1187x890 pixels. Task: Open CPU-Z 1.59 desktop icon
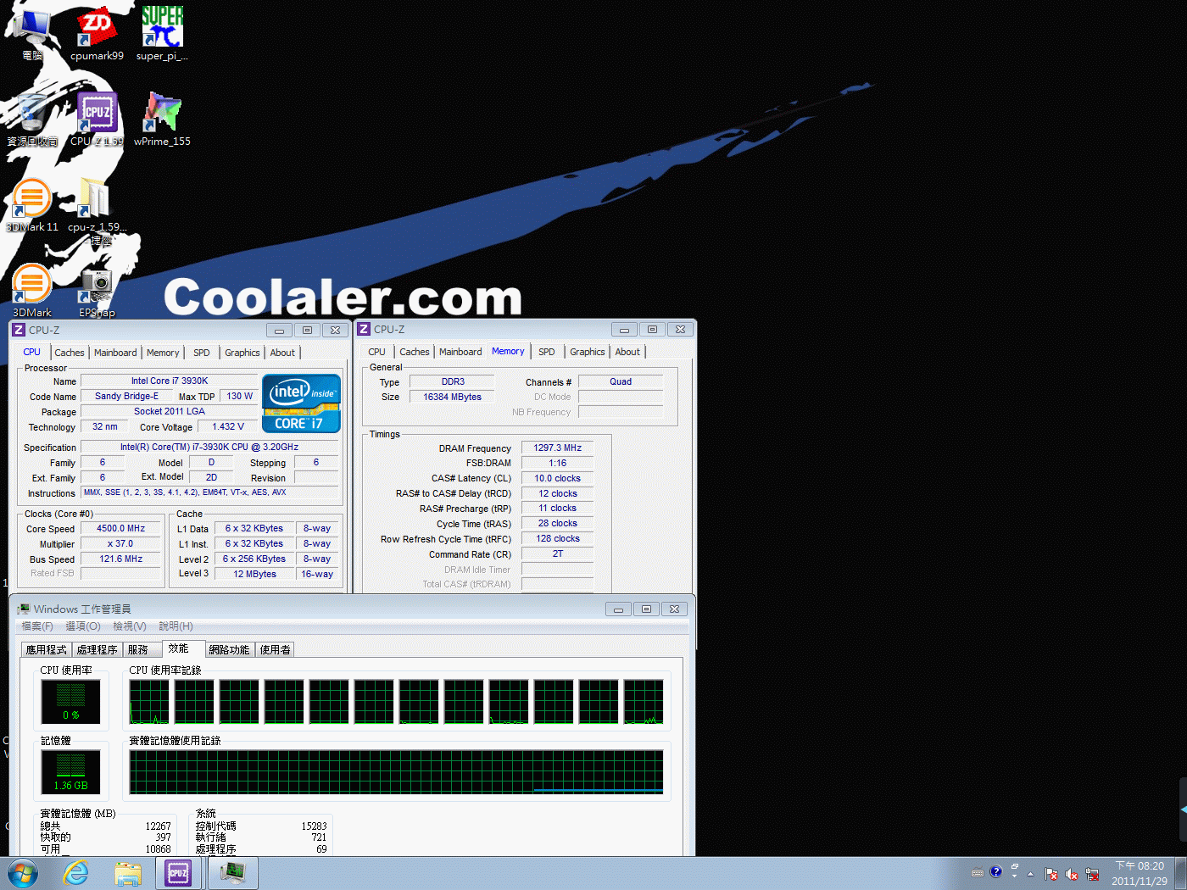tap(97, 120)
